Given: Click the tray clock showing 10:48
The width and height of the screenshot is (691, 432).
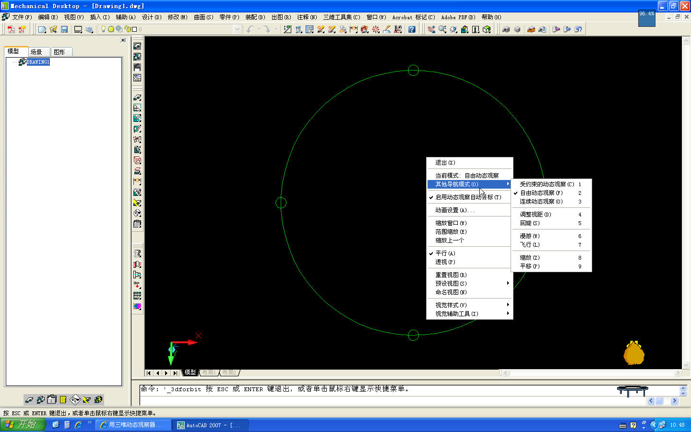Looking at the screenshot, I should coord(677,425).
